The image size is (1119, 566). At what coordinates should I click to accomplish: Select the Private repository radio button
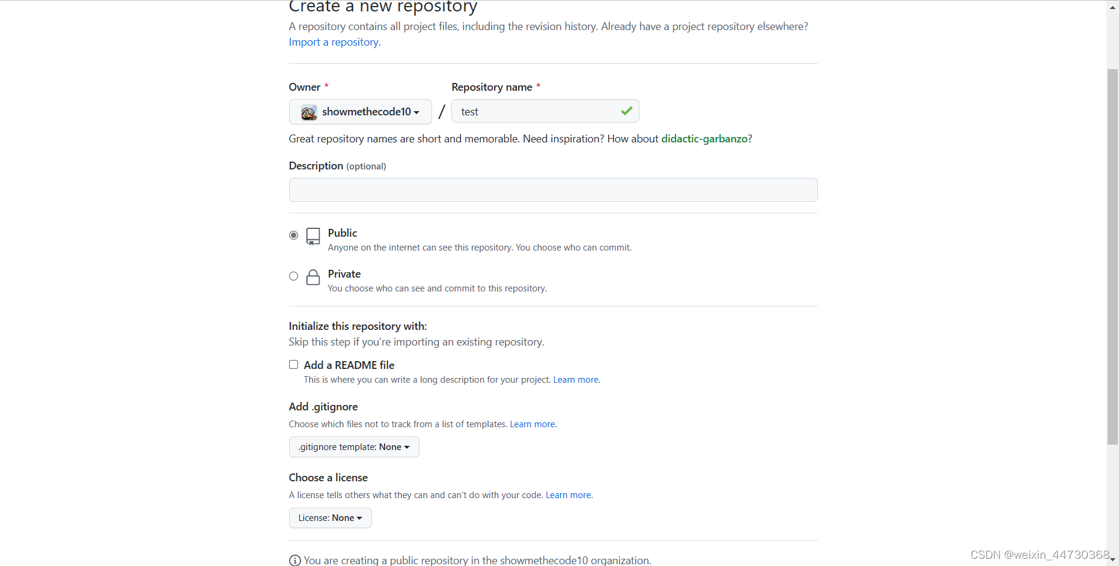[293, 276]
